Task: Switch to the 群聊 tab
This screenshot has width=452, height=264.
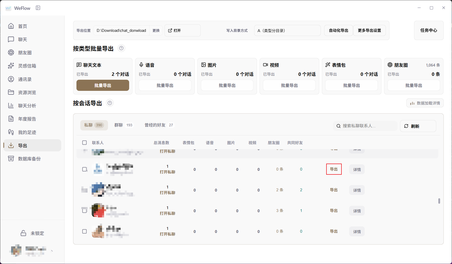Action: click(x=123, y=125)
